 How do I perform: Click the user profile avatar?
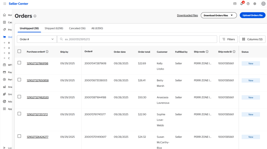[263, 4]
